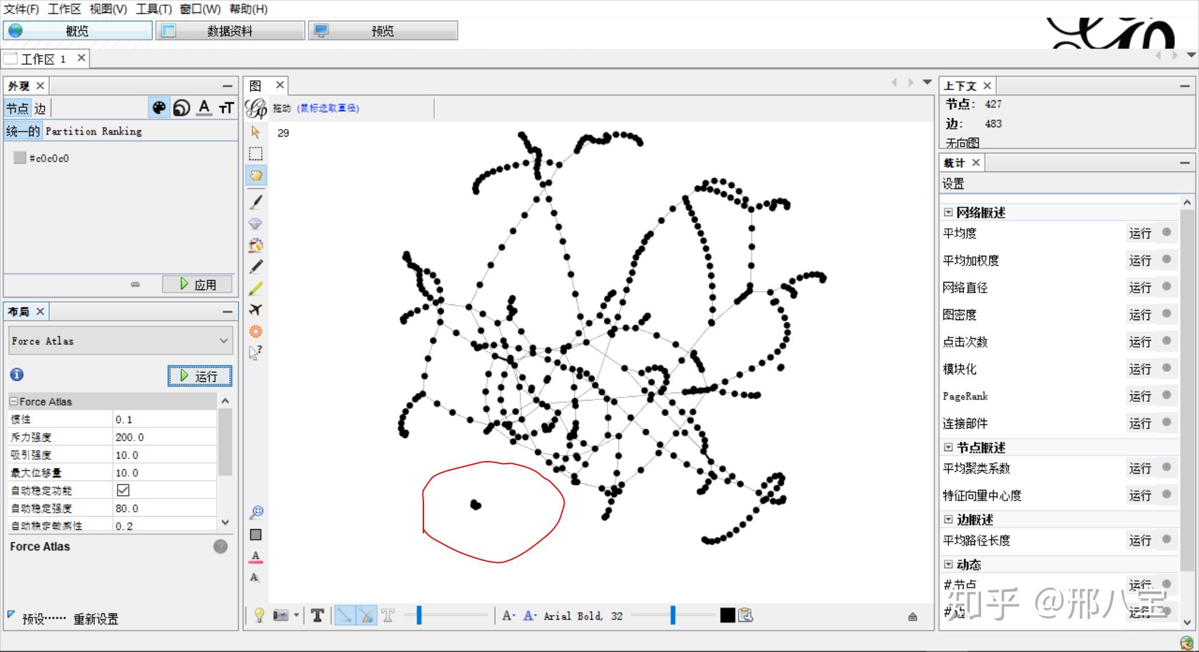Select the node pencil tool
The image size is (1199, 652).
coord(256,266)
